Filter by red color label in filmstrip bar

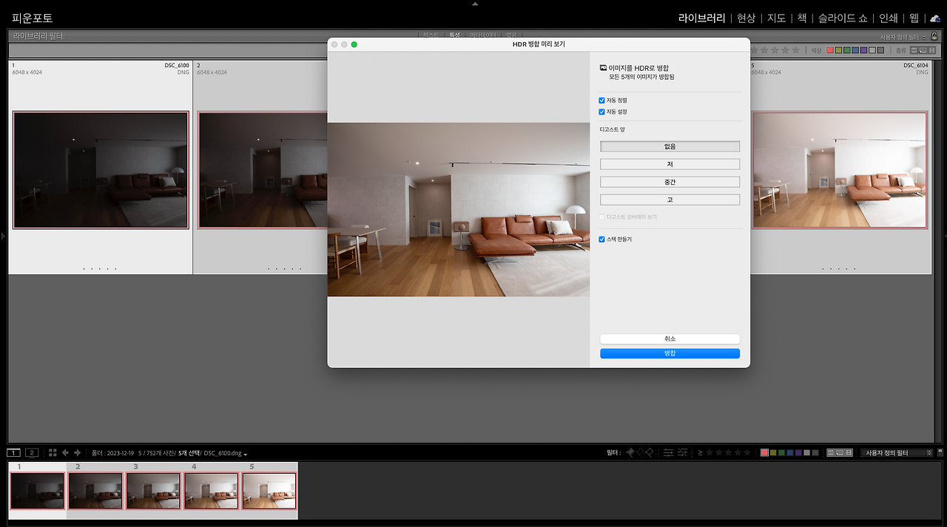tap(764, 452)
